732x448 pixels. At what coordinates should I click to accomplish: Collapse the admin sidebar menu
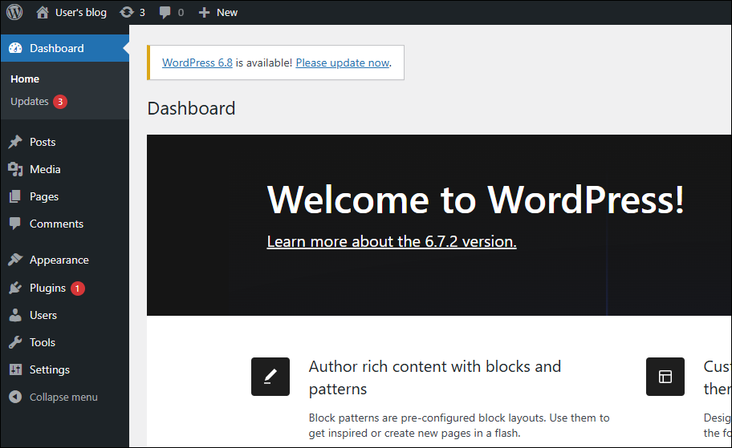[x=63, y=398]
